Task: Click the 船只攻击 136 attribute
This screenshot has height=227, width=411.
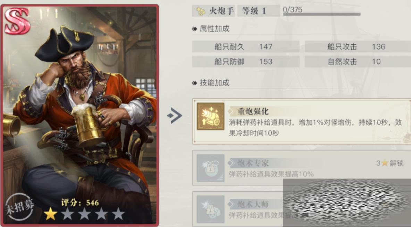Action: [358, 46]
